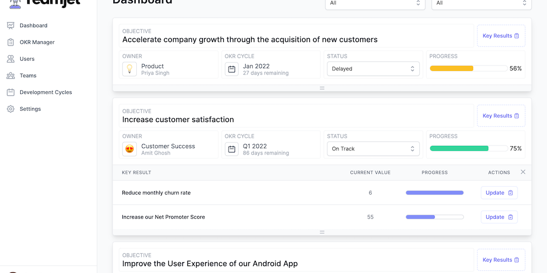Screen dimensions: 547x273
Task: Click the OKR Manager clipboard icon
Action: coord(11,42)
